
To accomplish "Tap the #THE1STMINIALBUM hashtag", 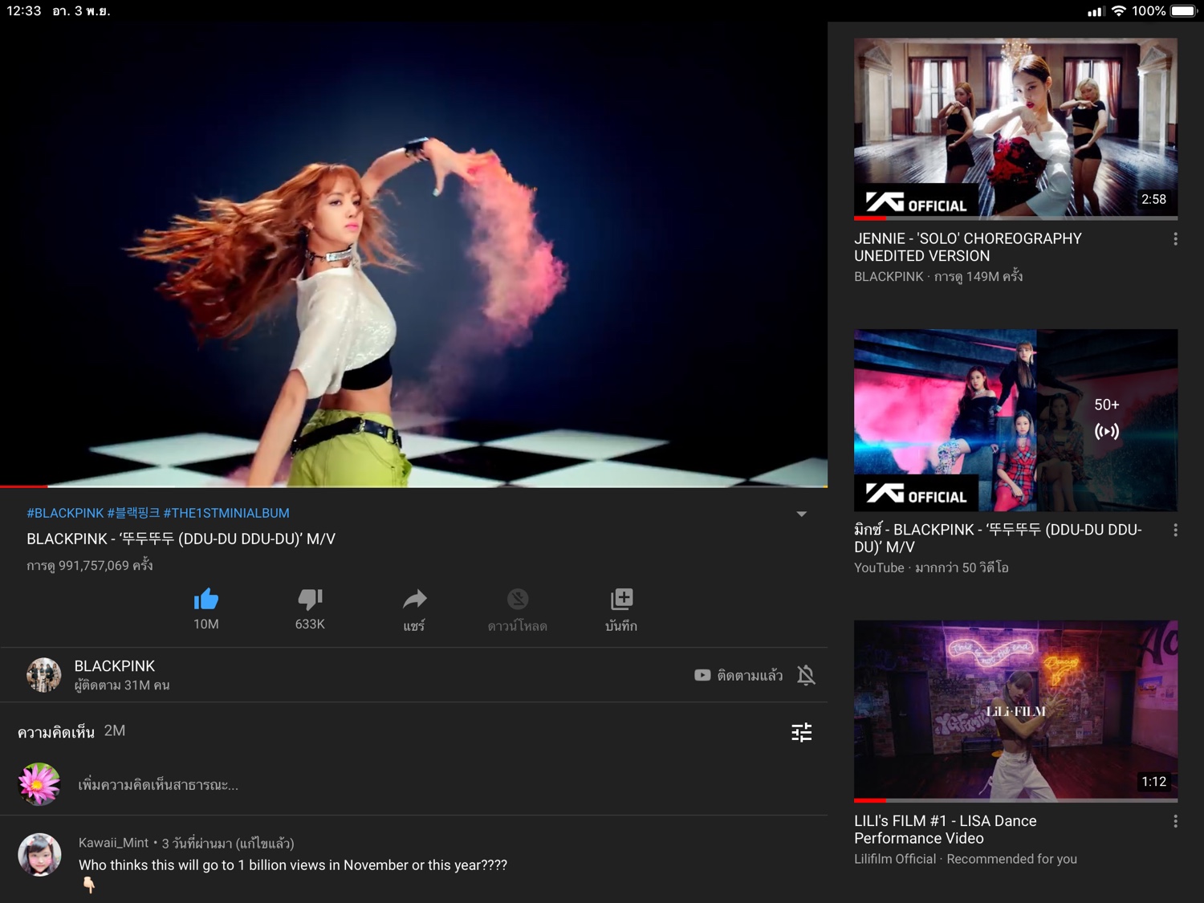I will 226,513.
